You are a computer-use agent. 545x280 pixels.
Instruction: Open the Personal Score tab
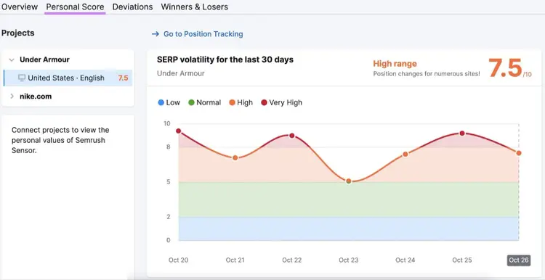(x=75, y=7)
